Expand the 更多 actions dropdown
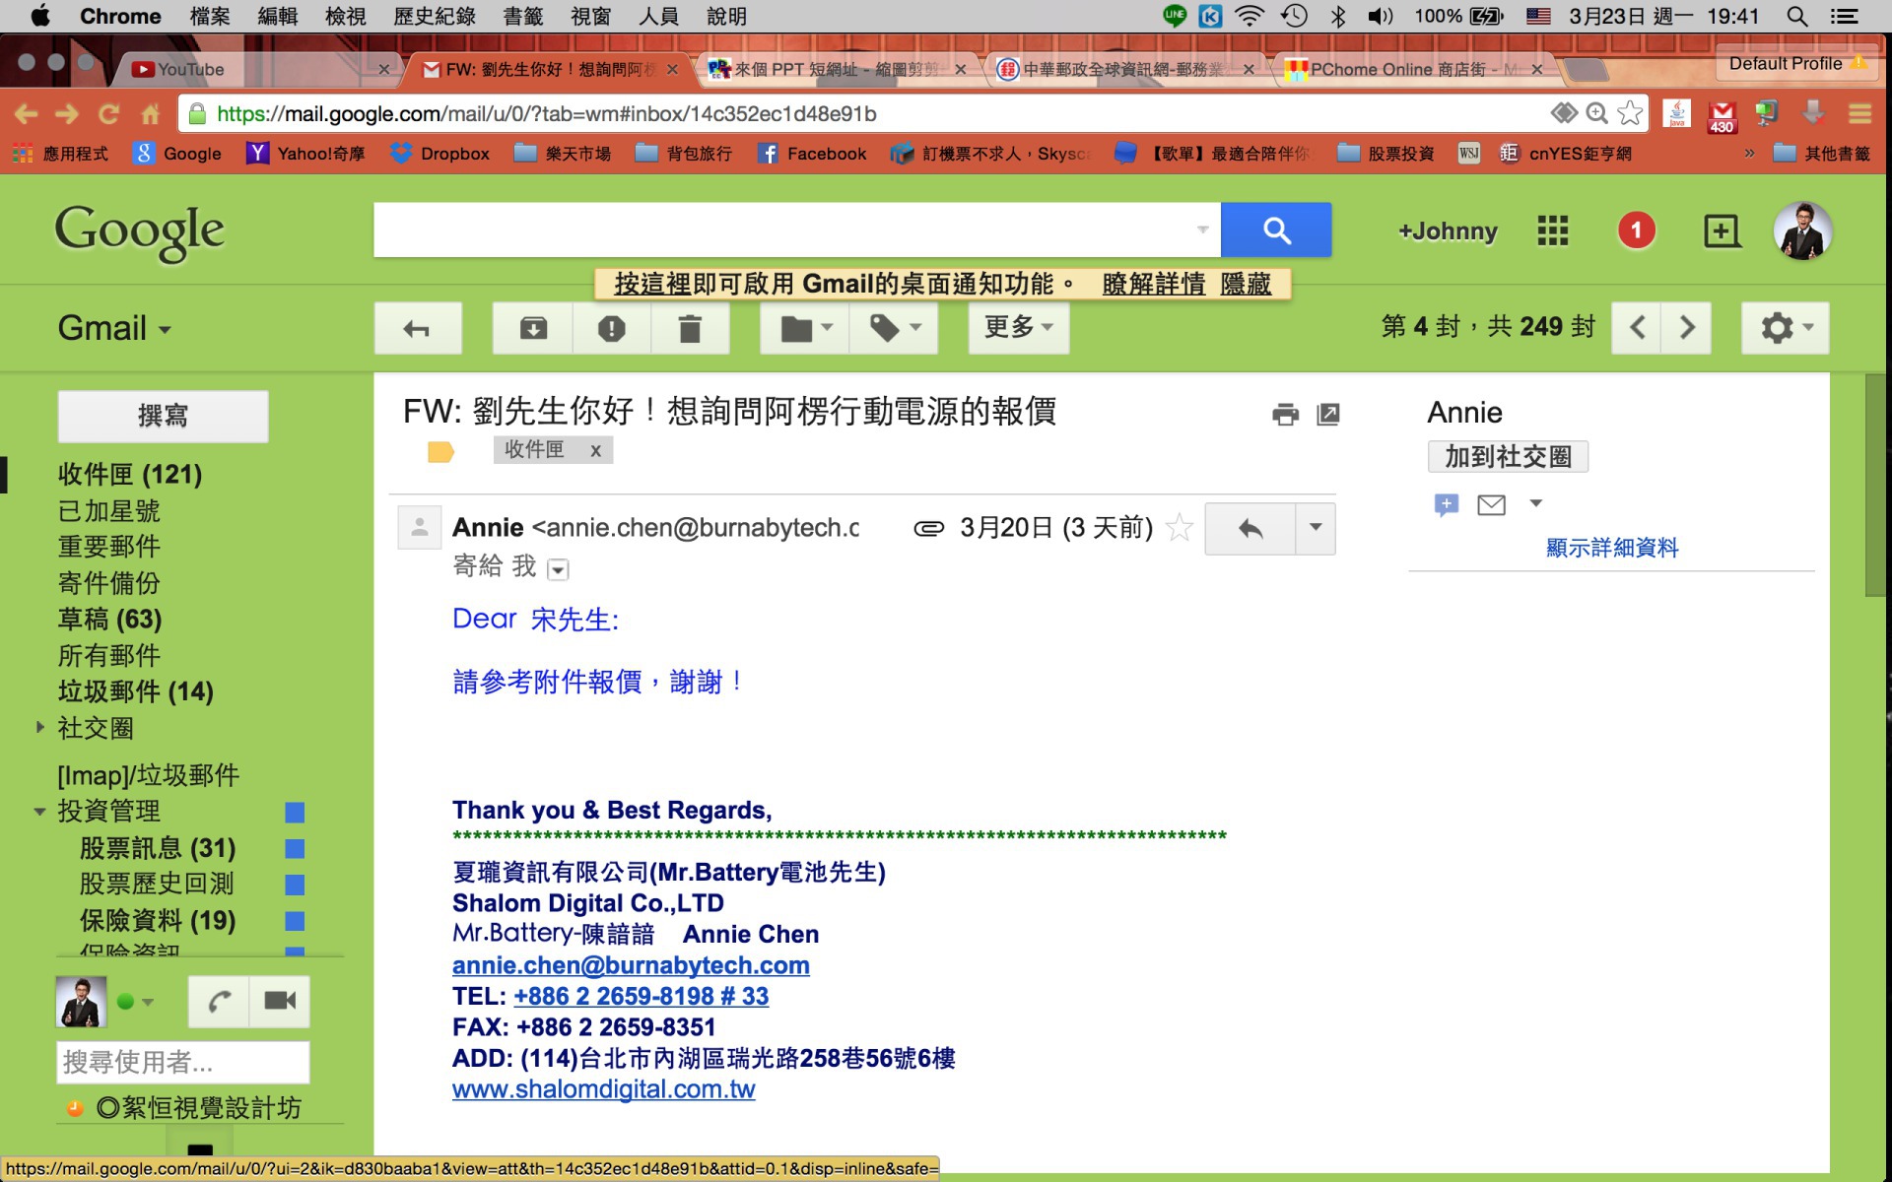Viewport: 1892px width, 1182px height. click(x=1018, y=327)
